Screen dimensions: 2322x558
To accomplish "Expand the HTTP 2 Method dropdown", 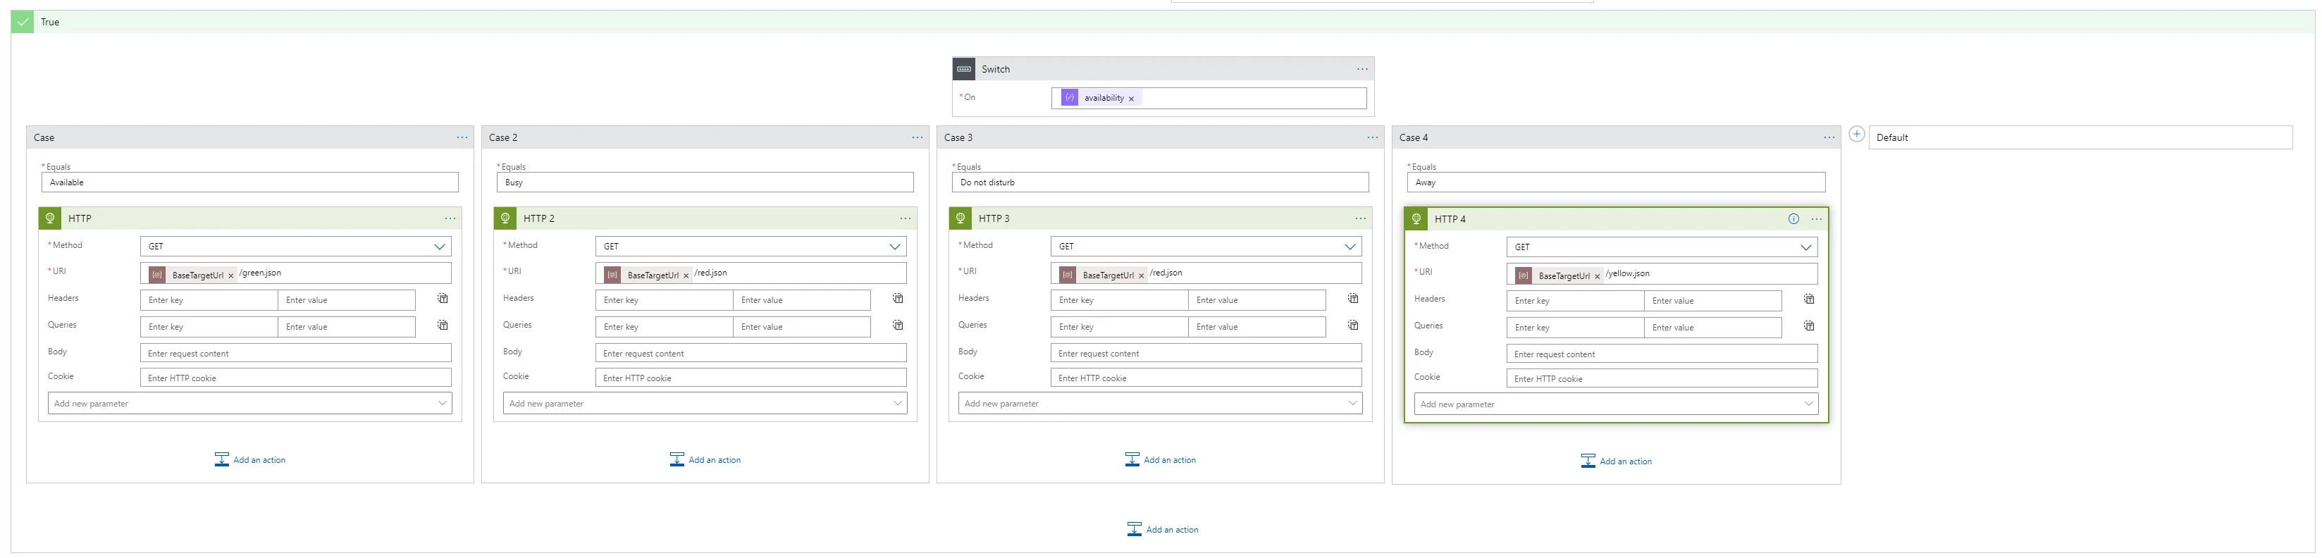I will [895, 247].
